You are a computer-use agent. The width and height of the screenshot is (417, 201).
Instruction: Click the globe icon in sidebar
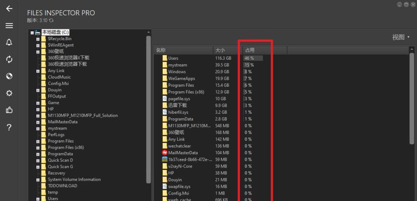point(9,76)
